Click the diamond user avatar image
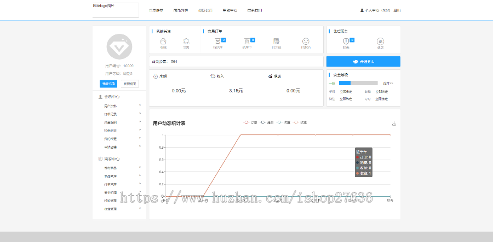This screenshot has width=493, height=242. (119, 47)
